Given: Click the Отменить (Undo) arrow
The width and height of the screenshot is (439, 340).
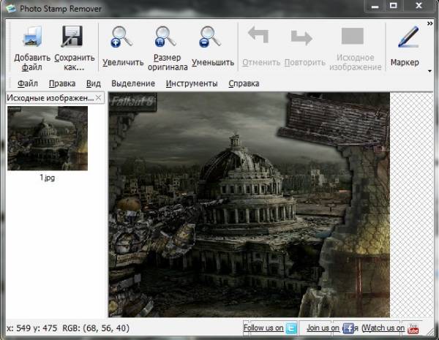Looking at the screenshot, I should pos(258,38).
